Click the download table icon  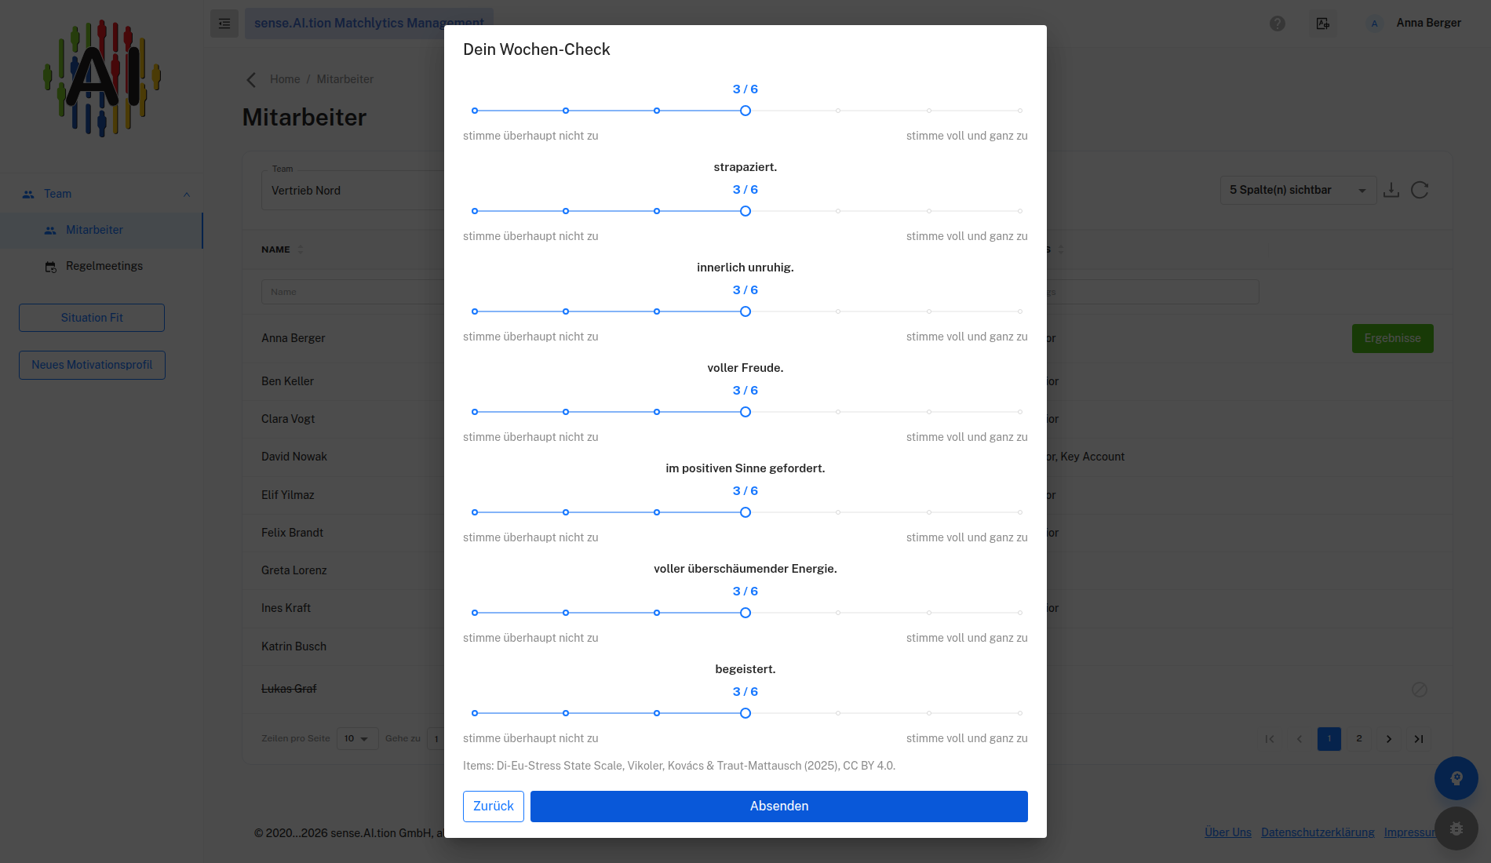pos(1391,190)
